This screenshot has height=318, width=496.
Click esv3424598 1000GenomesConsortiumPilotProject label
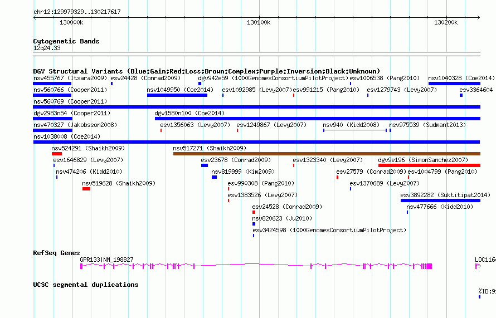[x=329, y=230]
